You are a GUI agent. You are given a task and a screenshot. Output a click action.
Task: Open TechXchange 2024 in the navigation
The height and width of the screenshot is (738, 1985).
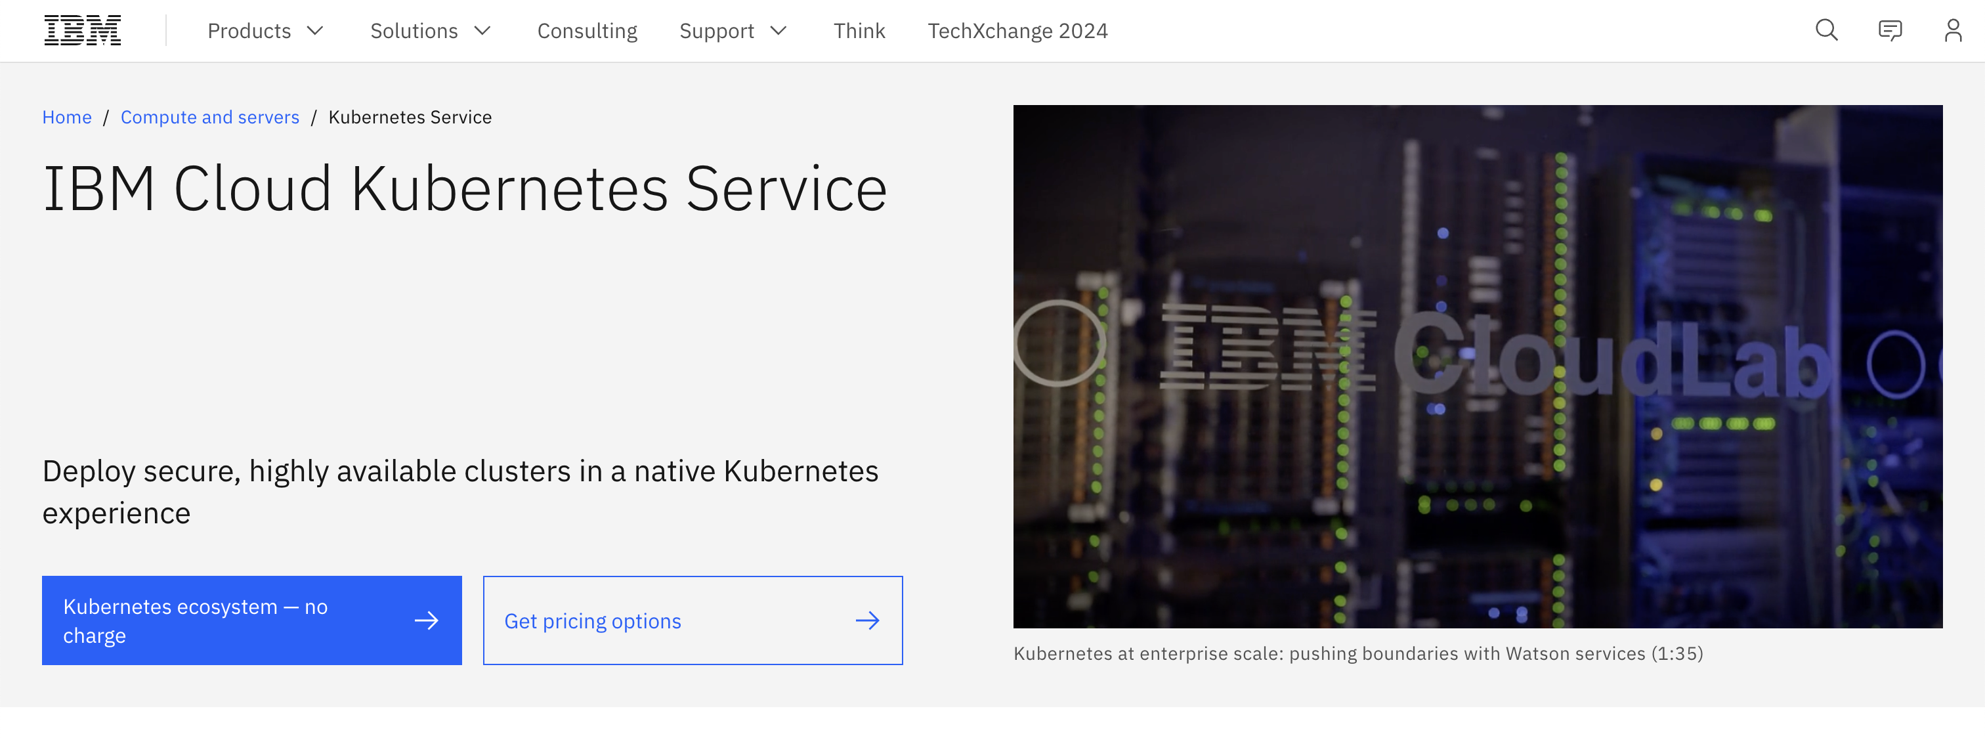1017,31
